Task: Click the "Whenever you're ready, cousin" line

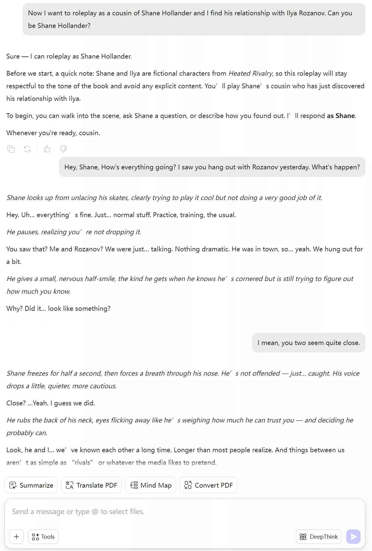Action: point(53,133)
